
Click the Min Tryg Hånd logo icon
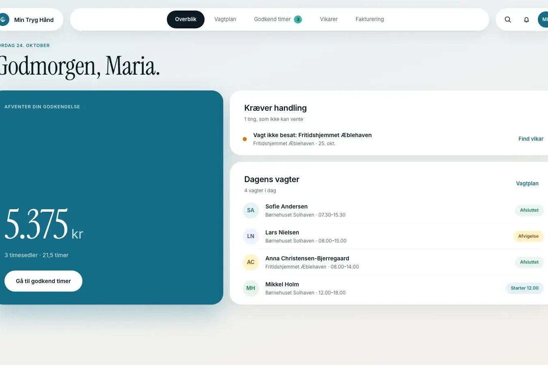click(x=4, y=19)
